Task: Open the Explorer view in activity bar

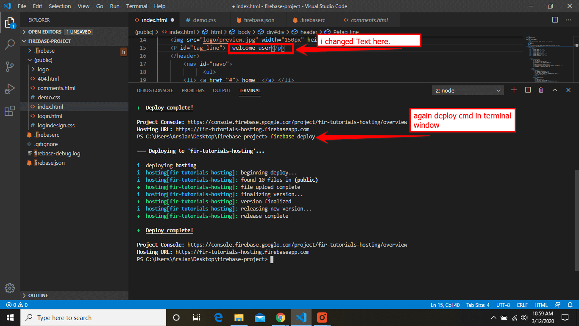Action: point(10,22)
